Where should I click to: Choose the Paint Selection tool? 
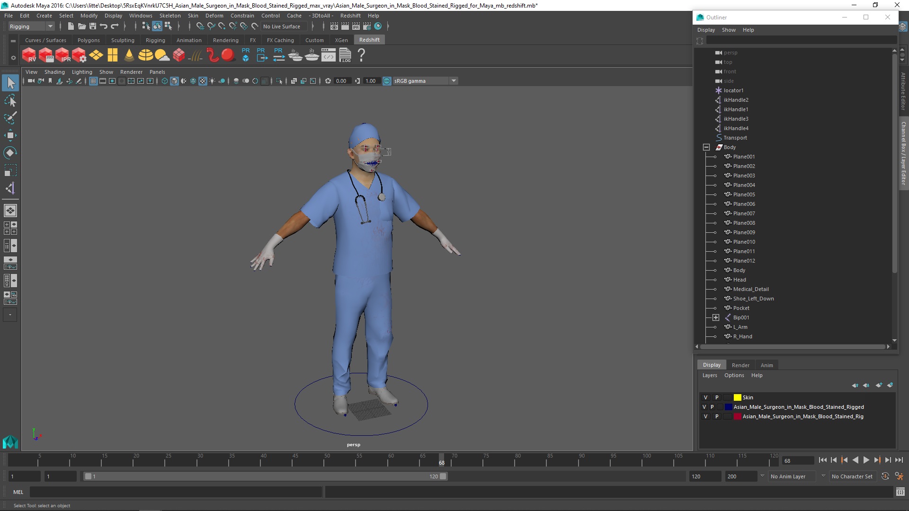pos(10,118)
